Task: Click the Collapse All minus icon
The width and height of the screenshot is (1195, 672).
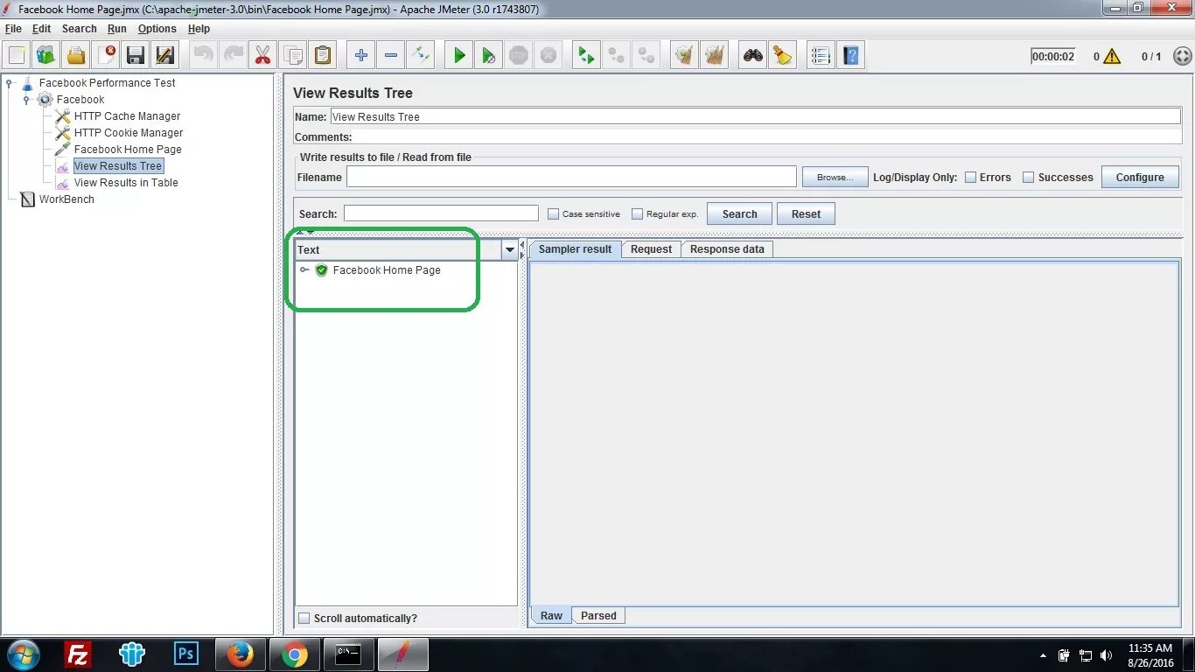Action: click(x=391, y=55)
